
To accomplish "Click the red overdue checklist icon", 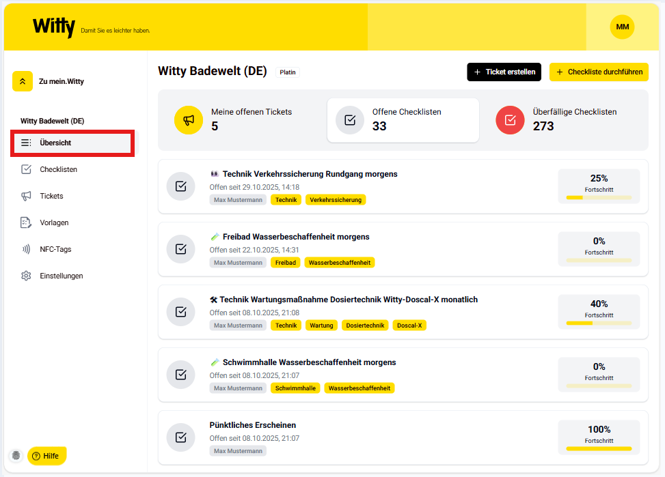I will pyautogui.click(x=511, y=120).
